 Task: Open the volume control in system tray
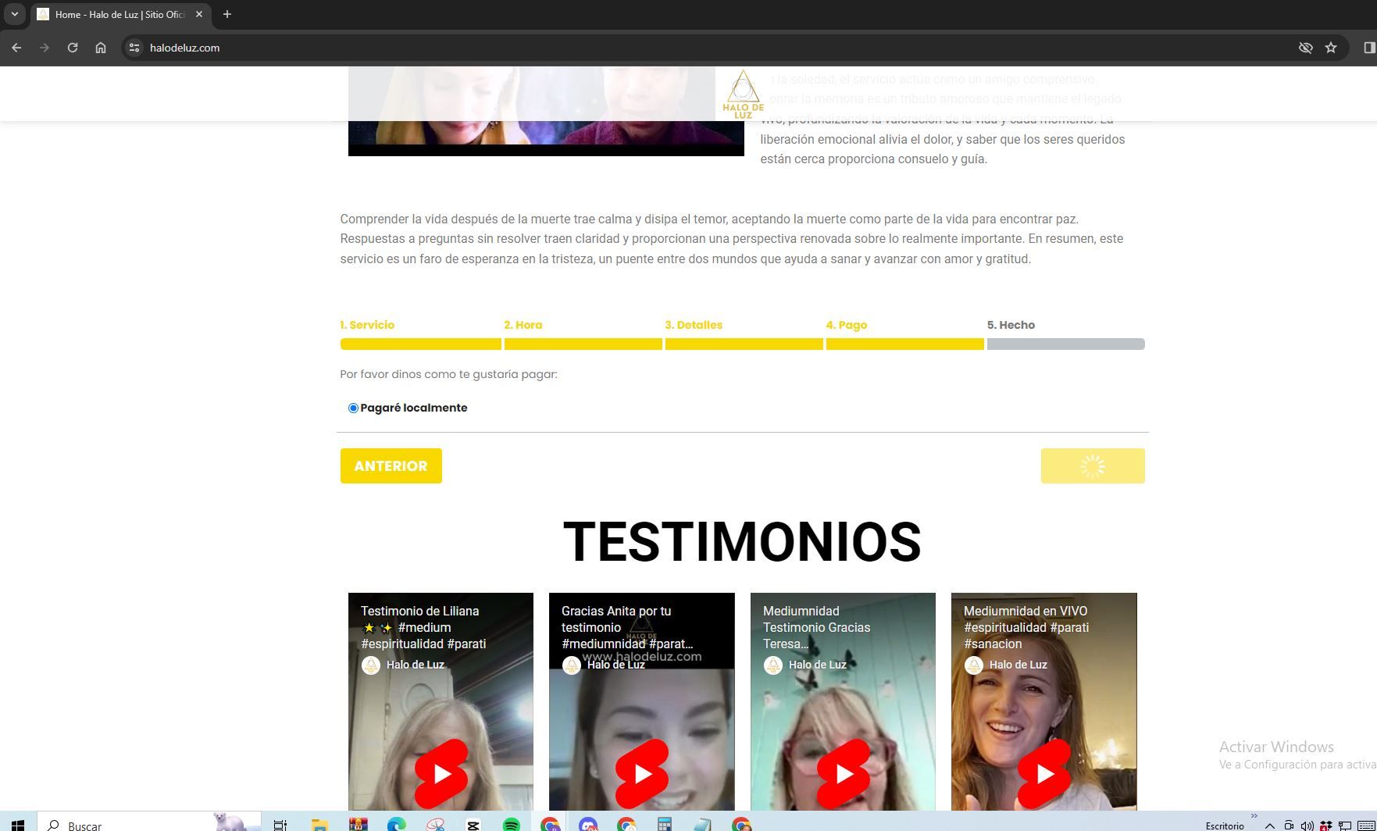[x=1307, y=826]
